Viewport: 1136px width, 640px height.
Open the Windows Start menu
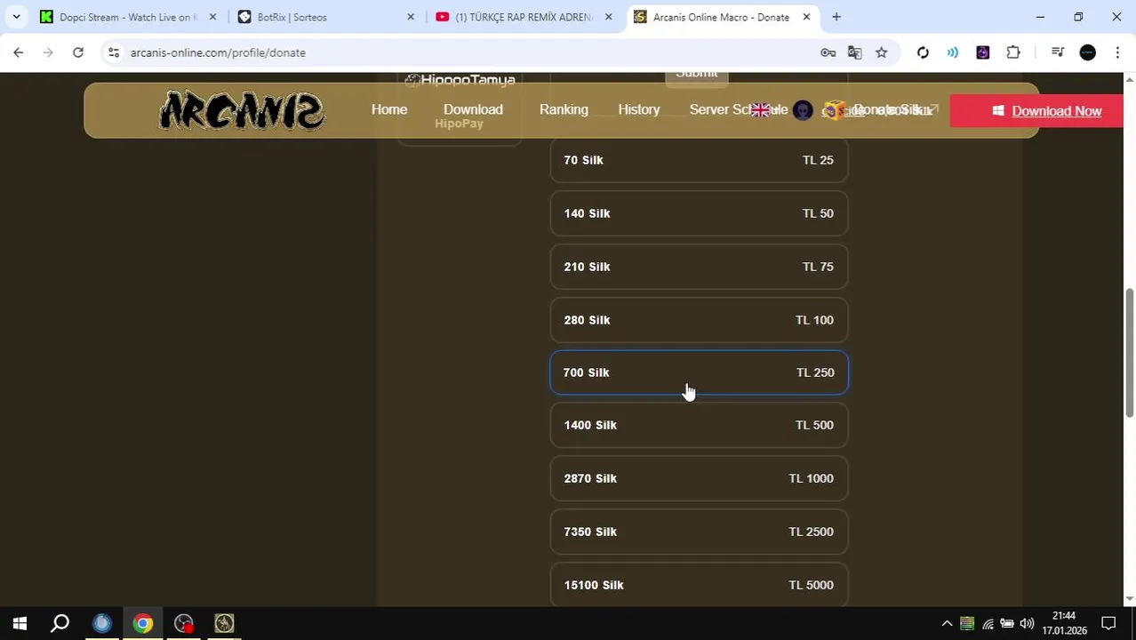coord(20,623)
